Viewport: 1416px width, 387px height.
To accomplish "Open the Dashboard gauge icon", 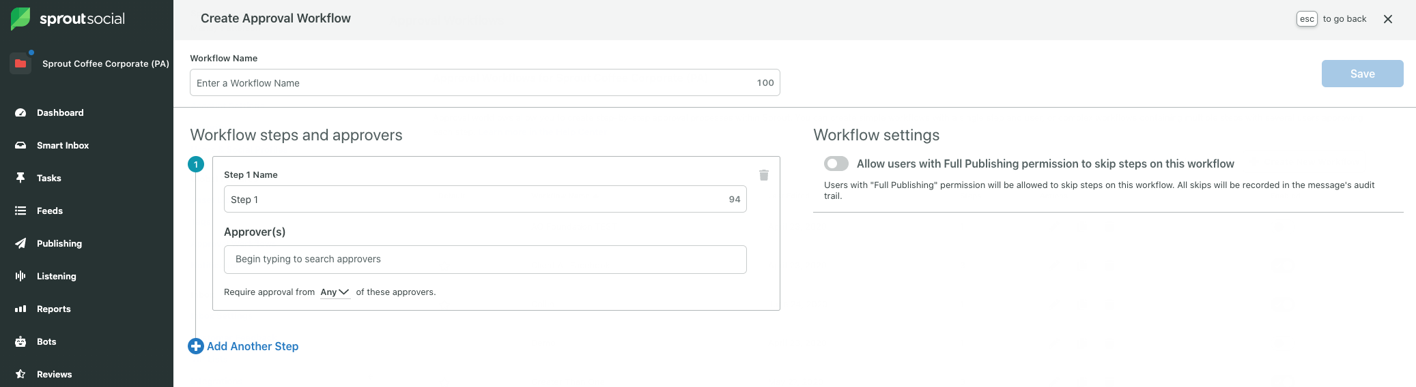I will (20, 112).
